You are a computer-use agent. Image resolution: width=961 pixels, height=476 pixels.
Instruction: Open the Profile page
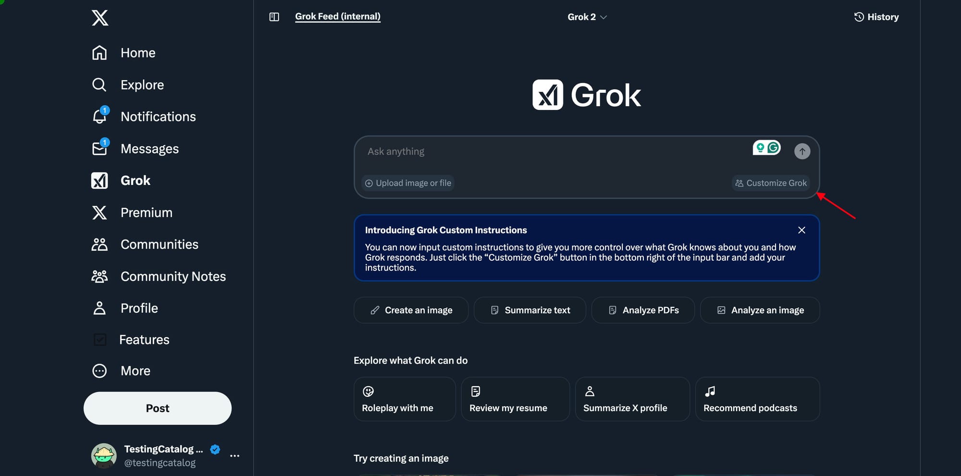[124, 308]
